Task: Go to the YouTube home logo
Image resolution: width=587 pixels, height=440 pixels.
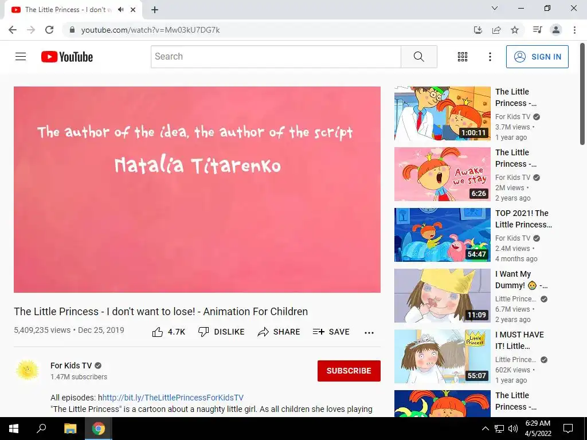Action: pyautogui.click(x=67, y=57)
